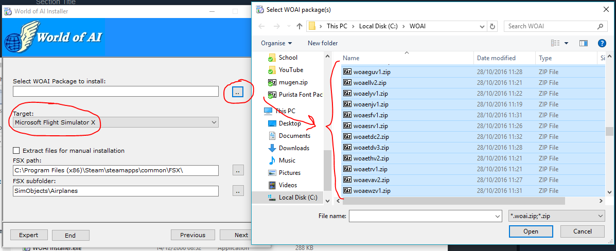
Task: Click the zip icon of woaewzv1.zip
Action: 347,191
